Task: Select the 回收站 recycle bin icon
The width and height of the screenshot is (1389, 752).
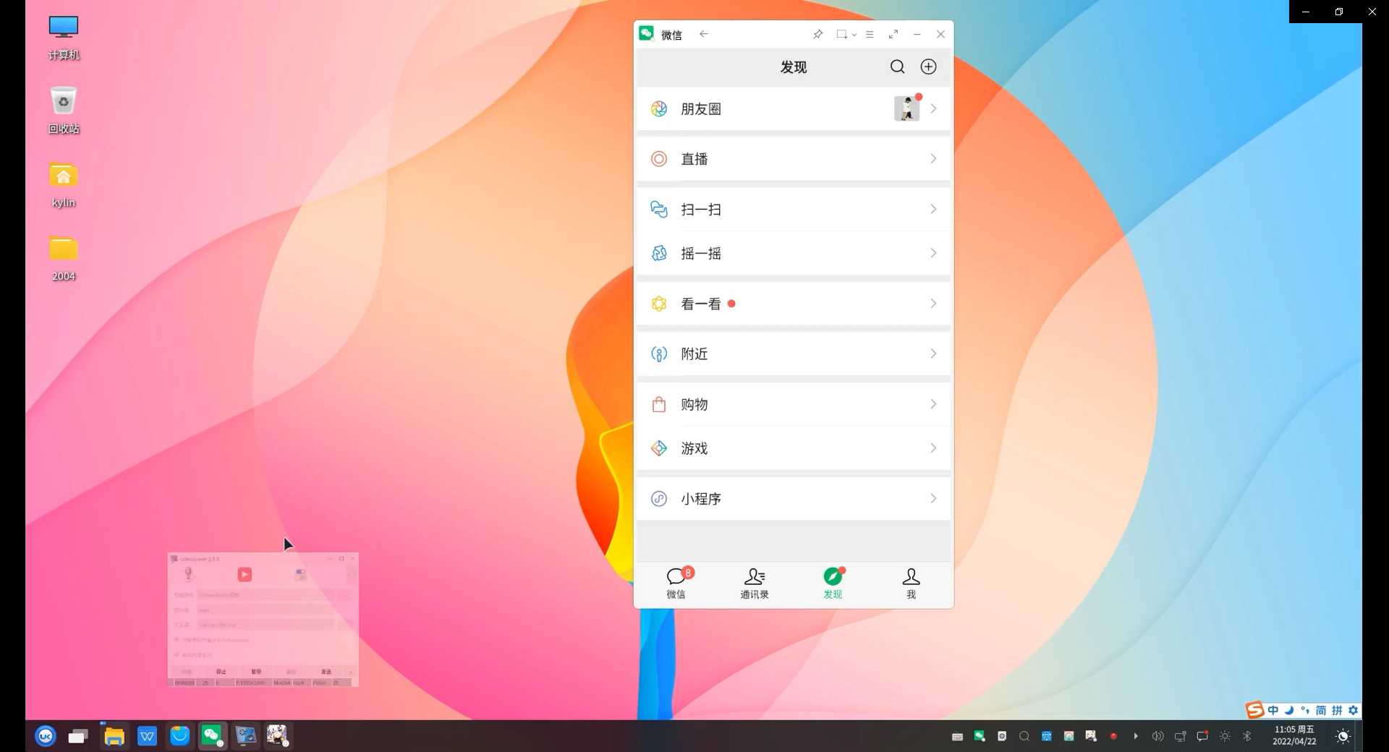Action: (x=64, y=111)
